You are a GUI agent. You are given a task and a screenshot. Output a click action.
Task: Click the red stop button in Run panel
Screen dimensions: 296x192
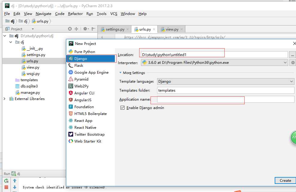click(x=6, y=187)
